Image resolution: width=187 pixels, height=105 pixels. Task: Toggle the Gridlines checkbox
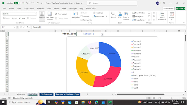[x=82, y=16]
